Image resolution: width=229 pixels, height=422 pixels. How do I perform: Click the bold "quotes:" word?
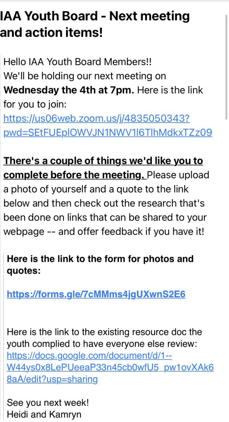23,271
